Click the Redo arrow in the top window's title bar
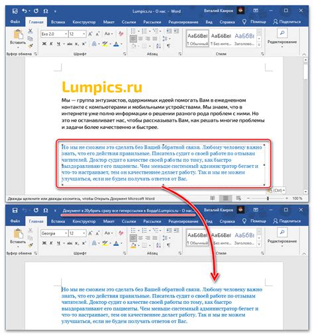This screenshot has height=335, width=314. [x=36, y=11]
